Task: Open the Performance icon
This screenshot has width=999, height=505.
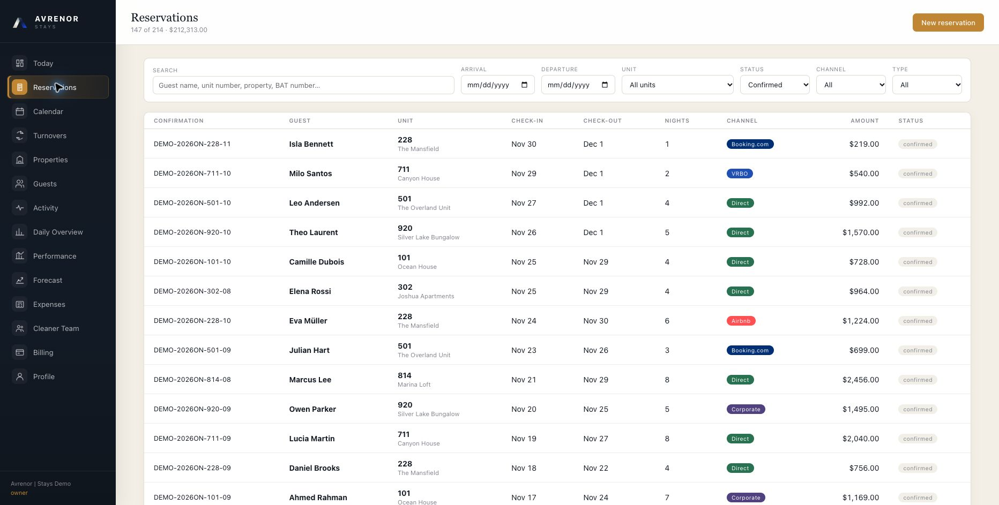Action: click(20, 256)
